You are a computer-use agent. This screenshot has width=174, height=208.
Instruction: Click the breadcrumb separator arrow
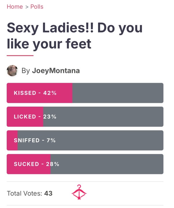tap(27, 7)
